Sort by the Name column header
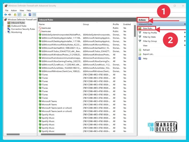The height and width of the screenshot is (142, 189). coord(42,24)
